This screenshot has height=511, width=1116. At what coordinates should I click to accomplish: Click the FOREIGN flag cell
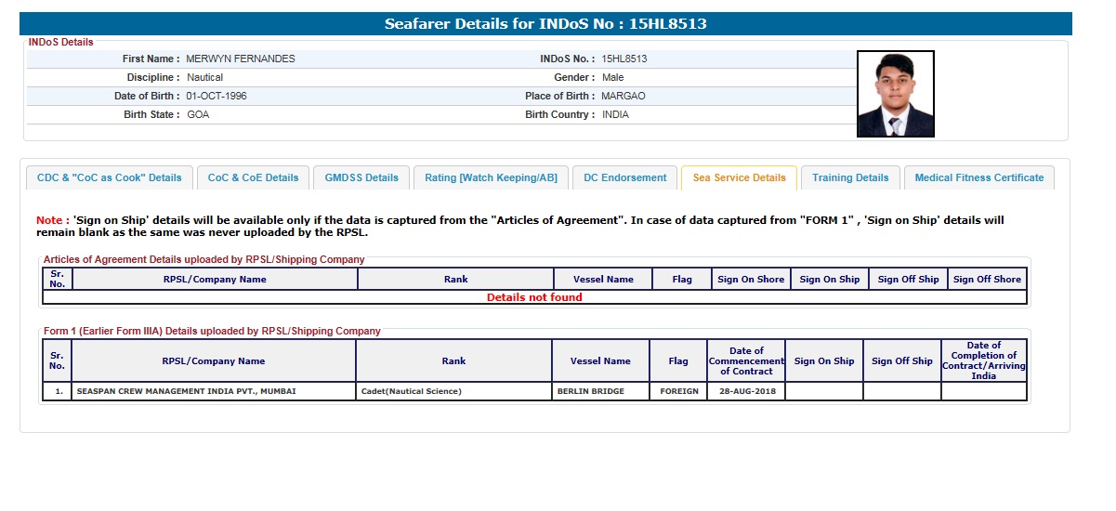tap(678, 391)
